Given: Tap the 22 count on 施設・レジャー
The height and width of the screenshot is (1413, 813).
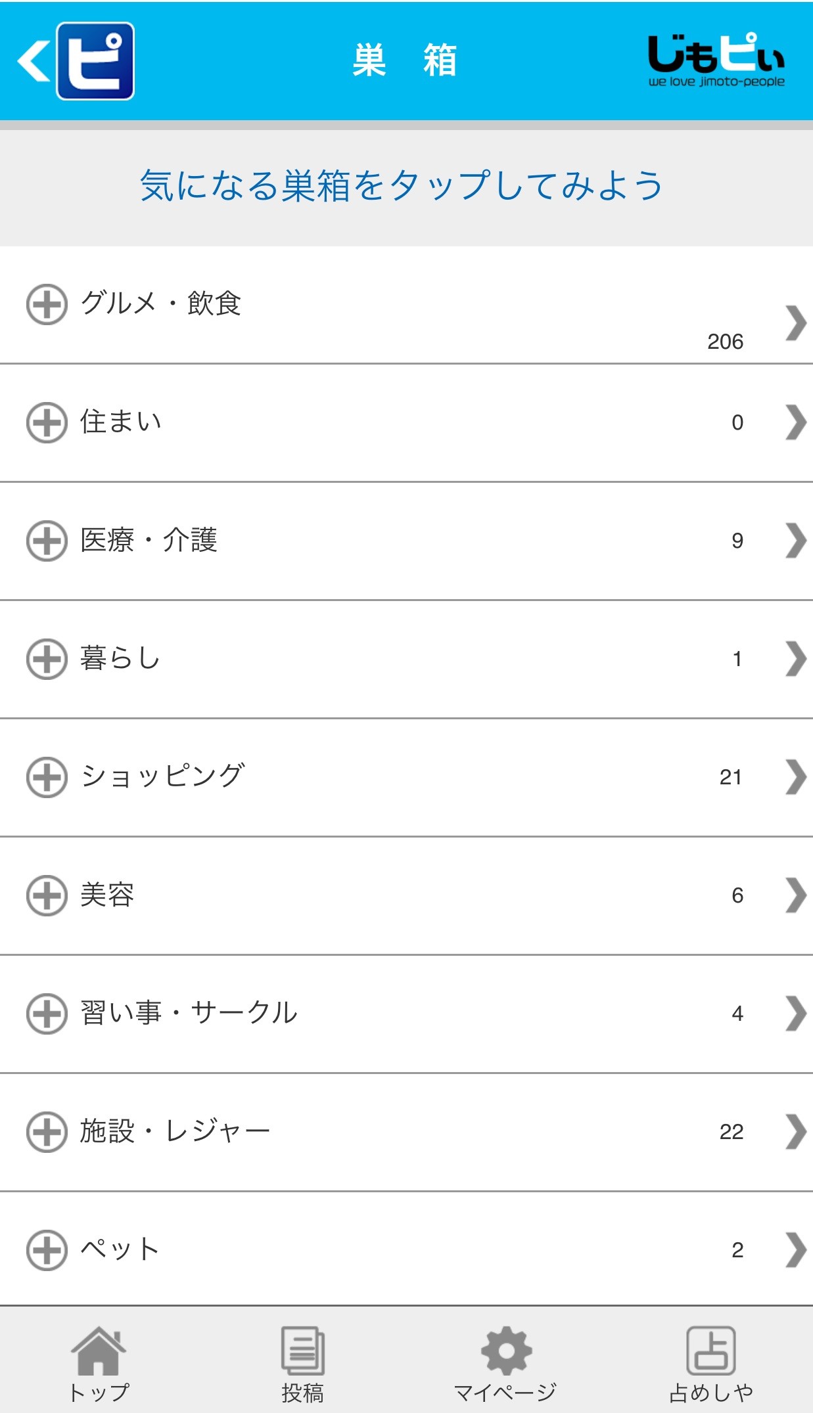Looking at the screenshot, I should pyautogui.click(x=731, y=1132).
